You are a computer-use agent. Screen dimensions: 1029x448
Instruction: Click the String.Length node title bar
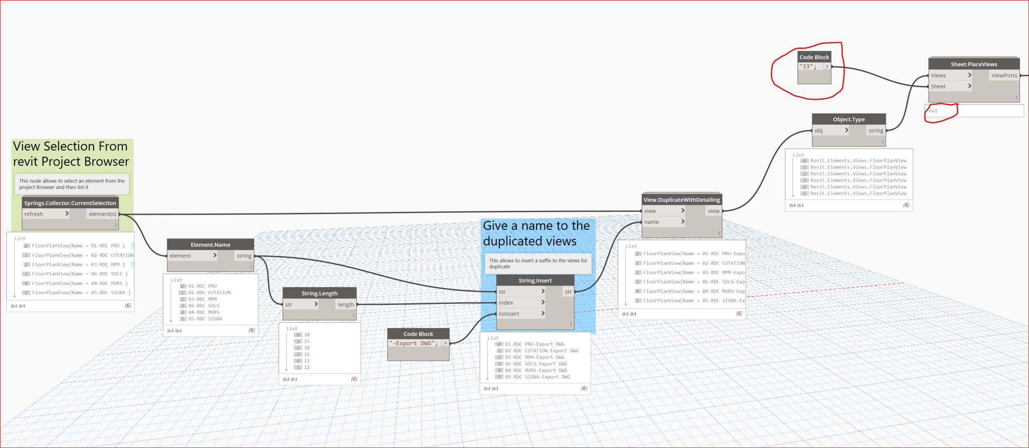click(319, 293)
